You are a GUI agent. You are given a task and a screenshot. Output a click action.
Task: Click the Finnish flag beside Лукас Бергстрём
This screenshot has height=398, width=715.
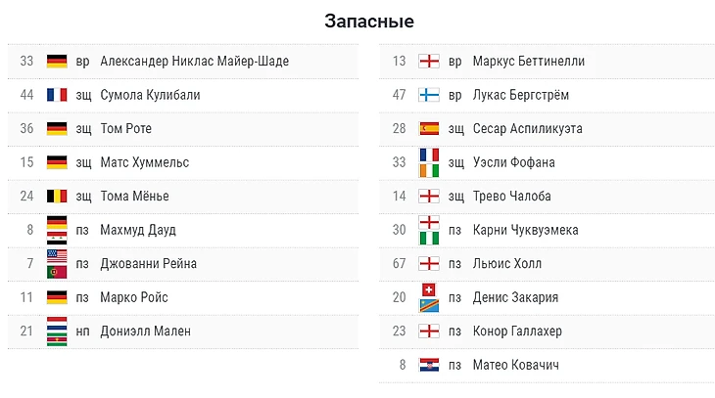(428, 95)
